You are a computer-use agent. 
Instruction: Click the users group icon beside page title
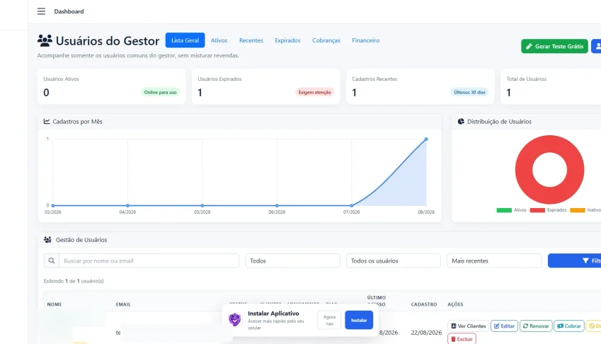pyautogui.click(x=45, y=40)
